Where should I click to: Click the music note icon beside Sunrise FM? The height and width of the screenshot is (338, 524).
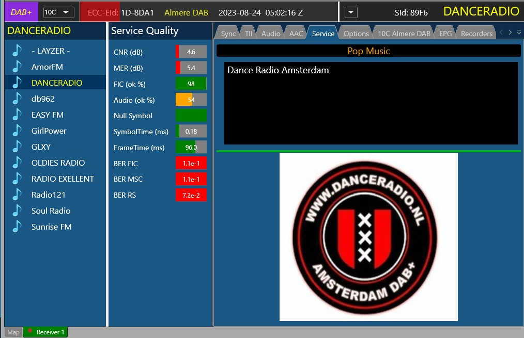tap(17, 227)
